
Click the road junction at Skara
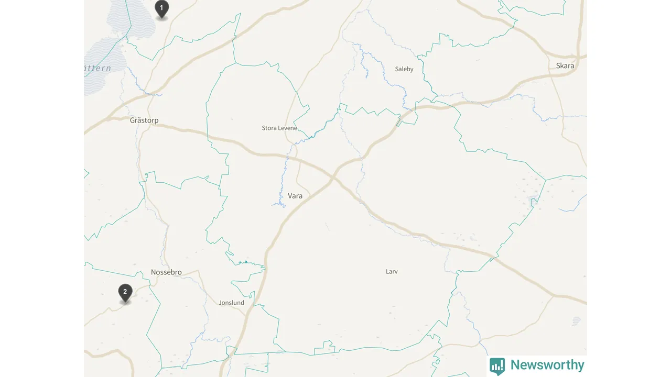coord(578,56)
